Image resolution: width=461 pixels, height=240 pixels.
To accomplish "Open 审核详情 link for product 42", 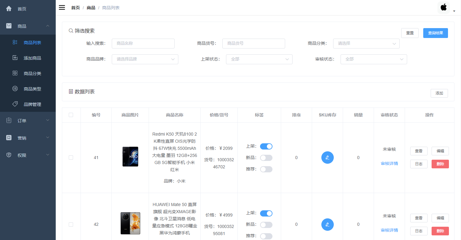I will click(389, 230).
